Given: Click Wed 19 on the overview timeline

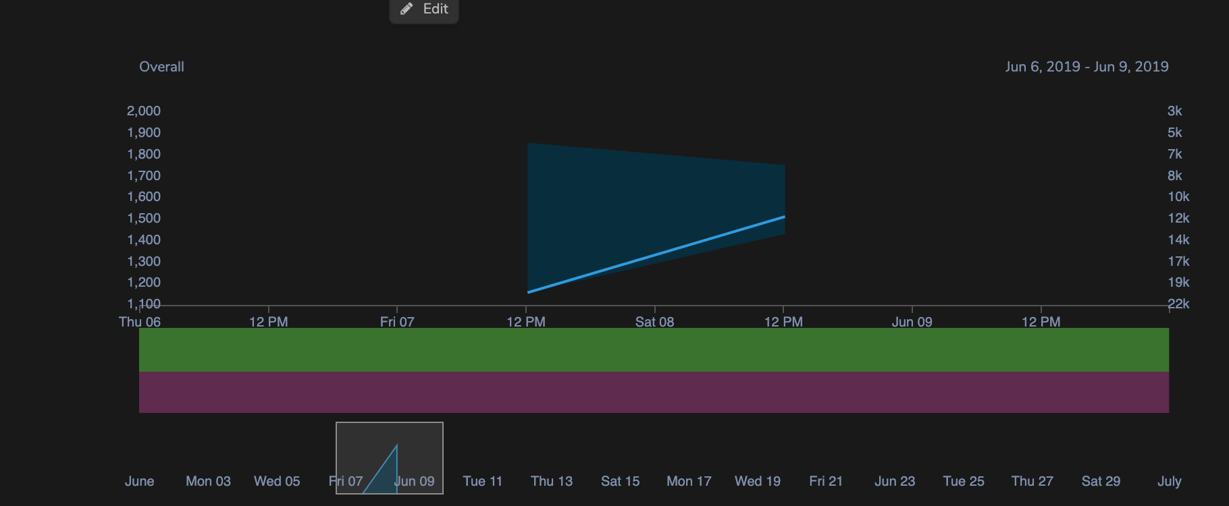Looking at the screenshot, I should 758,481.
